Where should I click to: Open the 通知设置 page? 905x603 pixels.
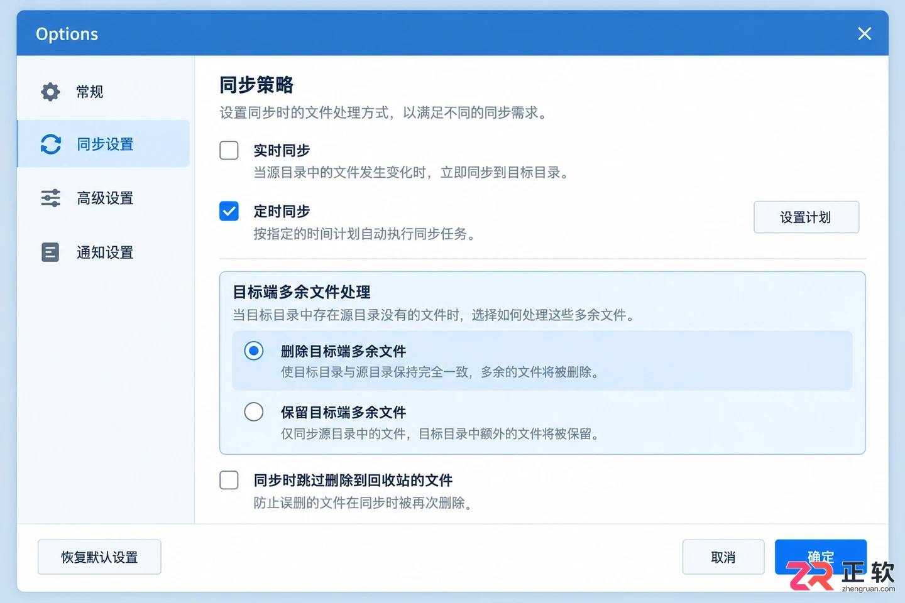(x=104, y=252)
